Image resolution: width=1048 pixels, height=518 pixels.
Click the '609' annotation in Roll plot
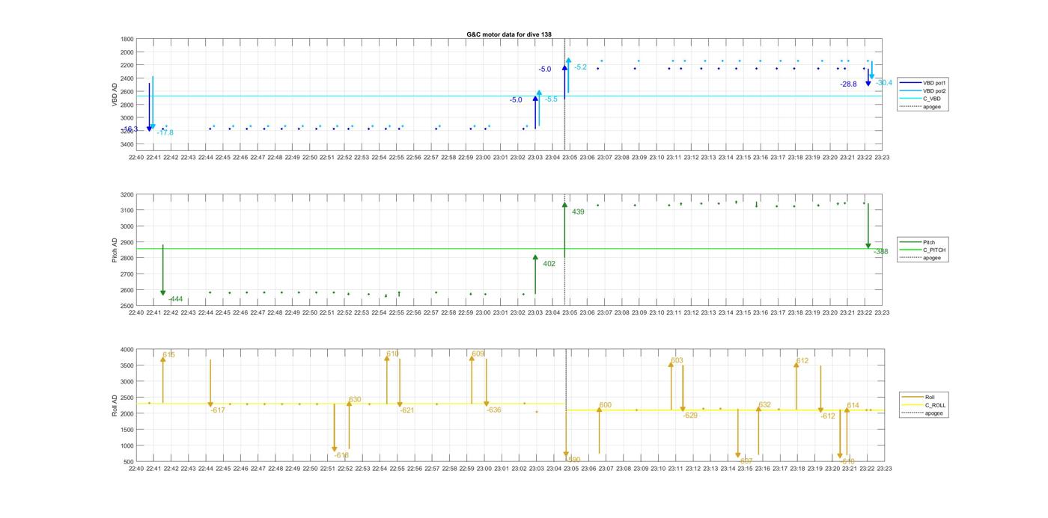point(478,354)
